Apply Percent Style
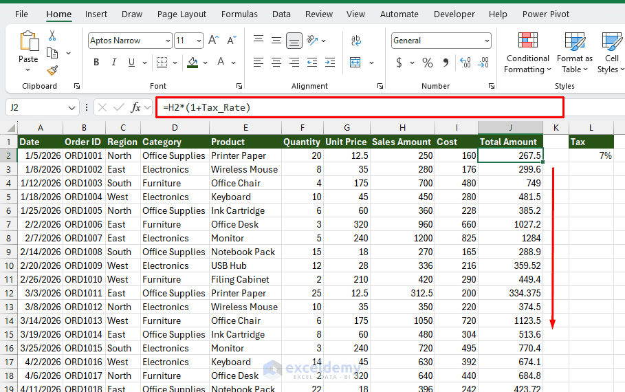This screenshot has width=625, height=392. 427,62
